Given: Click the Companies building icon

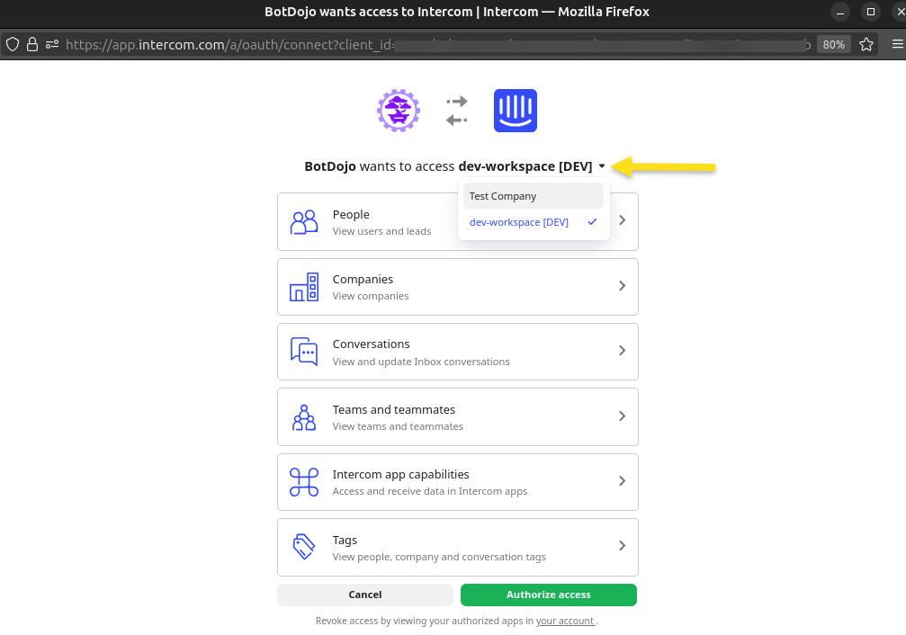Looking at the screenshot, I should (304, 287).
